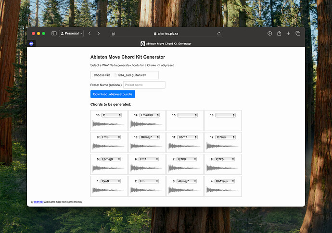This screenshot has height=233, width=332.
Task: Open chord dropdown for pad 11 Bbm7
Action: pyautogui.click(x=188, y=137)
